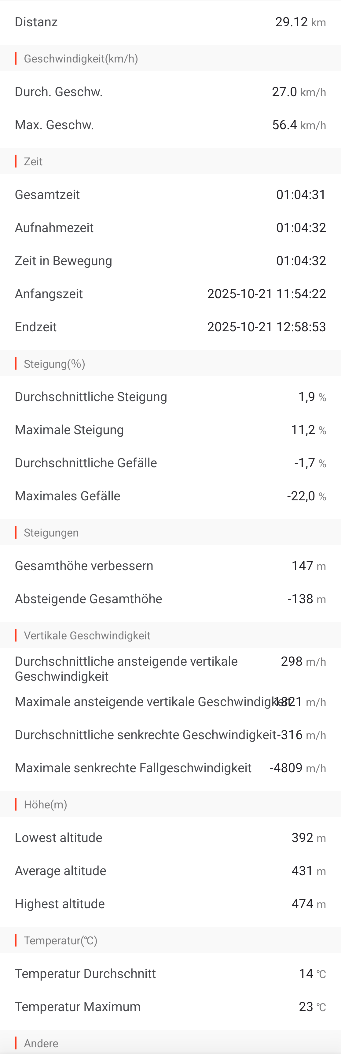Select the Steigungen section header
Image resolution: width=341 pixels, height=1054 pixels.
tap(51, 533)
